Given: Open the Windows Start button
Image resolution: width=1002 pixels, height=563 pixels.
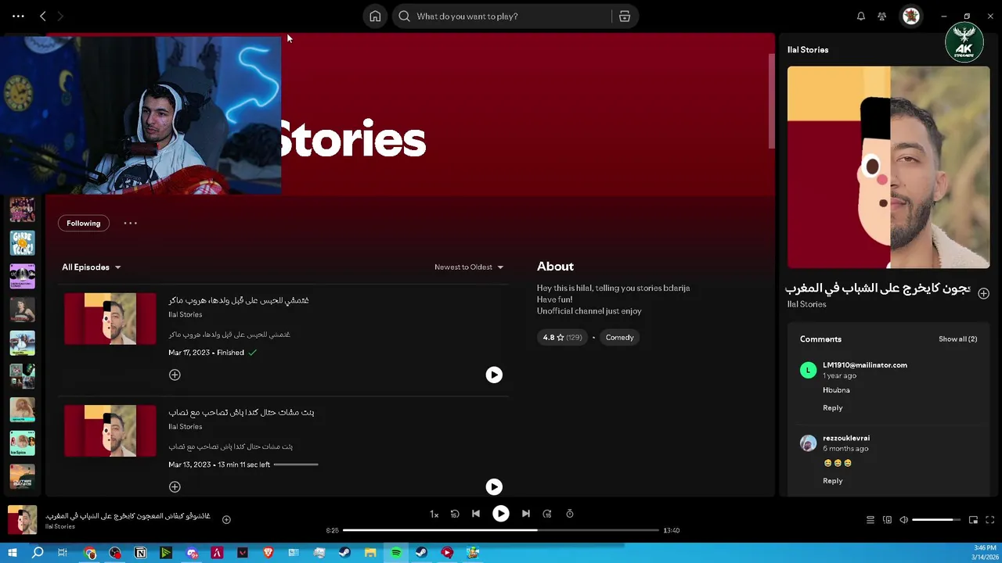Looking at the screenshot, I should click(13, 553).
